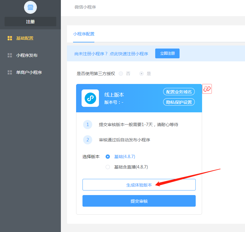Screen dimensions: 245x232
Task: Click the red unlink icon beside the card
Action: pyautogui.click(x=207, y=89)
